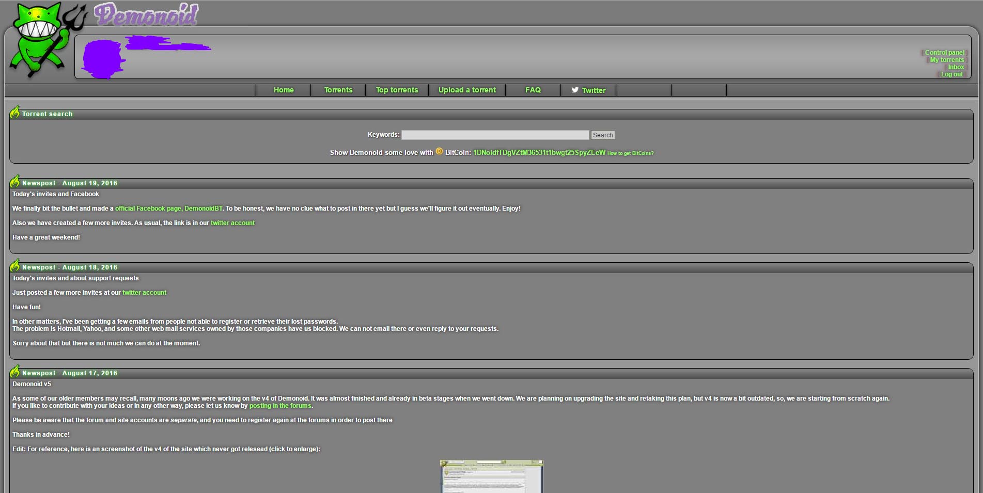Click the Have fun! line

pos(26,307)
